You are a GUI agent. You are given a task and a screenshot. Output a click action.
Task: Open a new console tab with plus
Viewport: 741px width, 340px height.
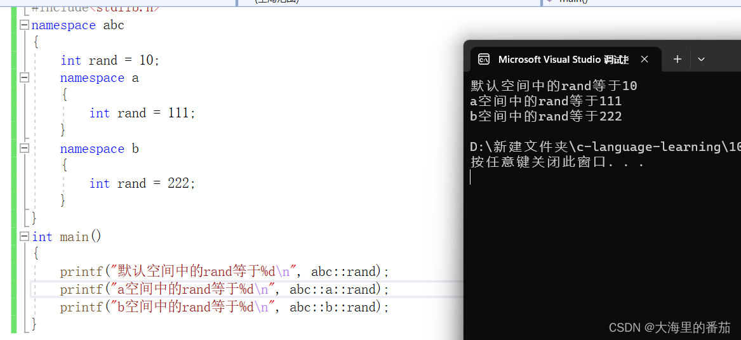point(678,59)
